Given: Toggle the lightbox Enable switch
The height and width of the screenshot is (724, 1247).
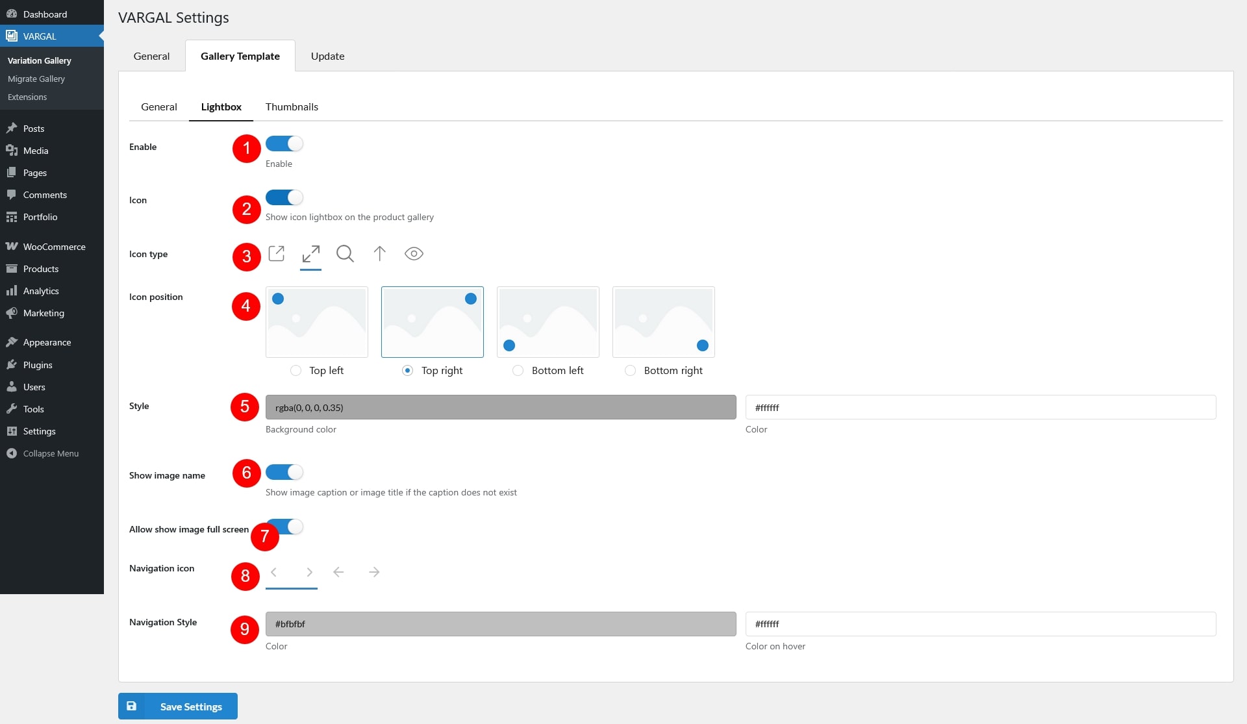Looking at the screenshot, I should tap(284, 144).
